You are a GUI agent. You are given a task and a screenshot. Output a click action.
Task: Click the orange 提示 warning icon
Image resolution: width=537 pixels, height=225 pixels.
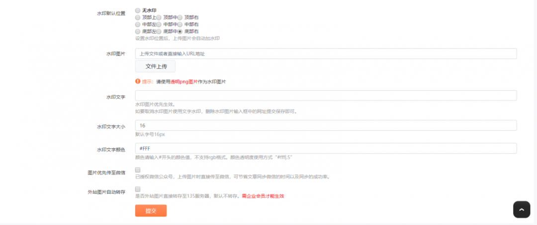138,81
